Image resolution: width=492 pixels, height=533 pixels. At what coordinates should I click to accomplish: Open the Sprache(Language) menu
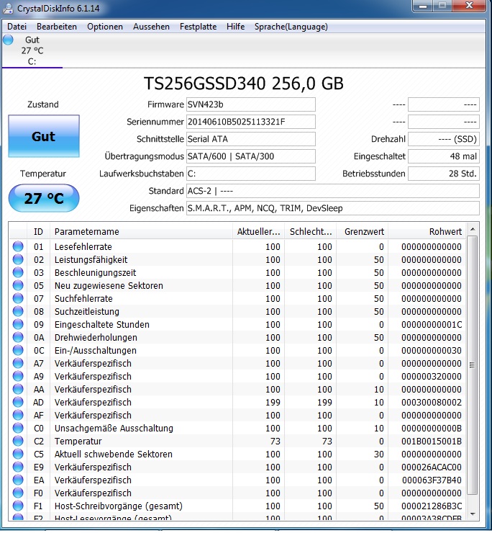(291, 27)
